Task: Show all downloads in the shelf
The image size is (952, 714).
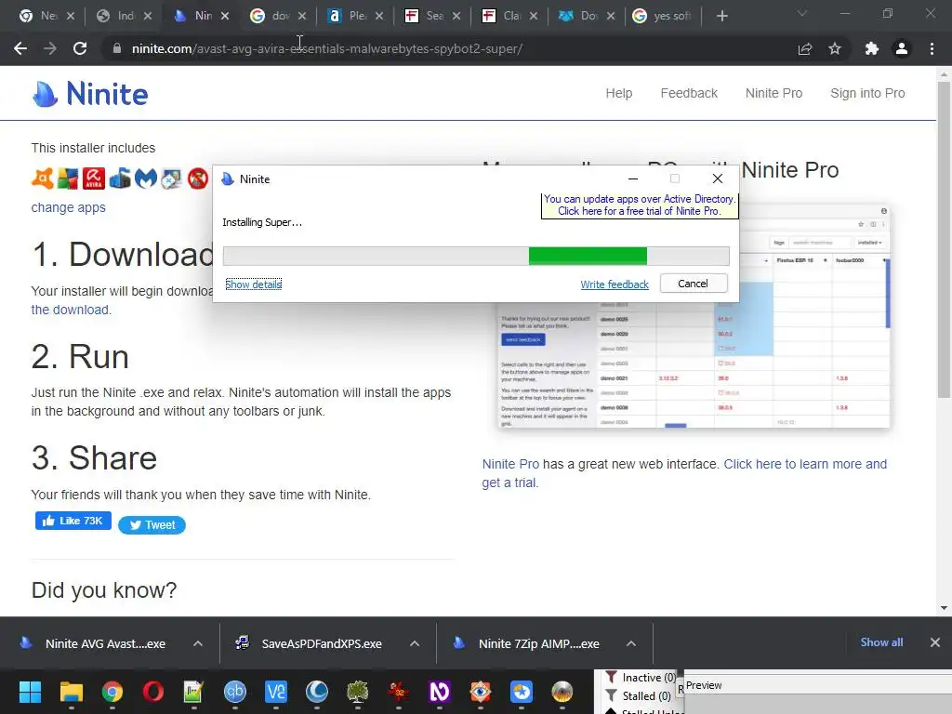Action: (881, 642)
